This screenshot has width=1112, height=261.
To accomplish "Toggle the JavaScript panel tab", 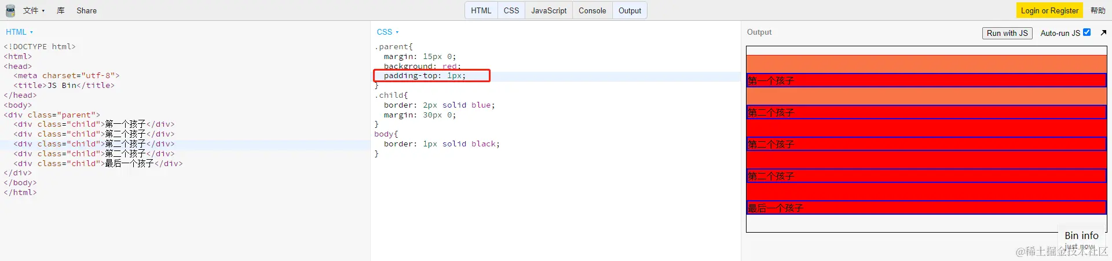I will (549, 10).
